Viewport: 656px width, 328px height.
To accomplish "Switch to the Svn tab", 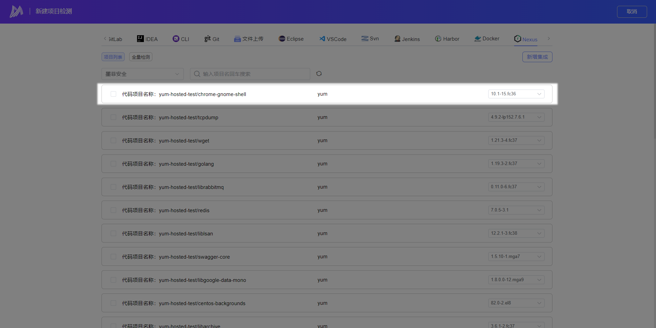I will pyautogui.click(x=370, y=39).
